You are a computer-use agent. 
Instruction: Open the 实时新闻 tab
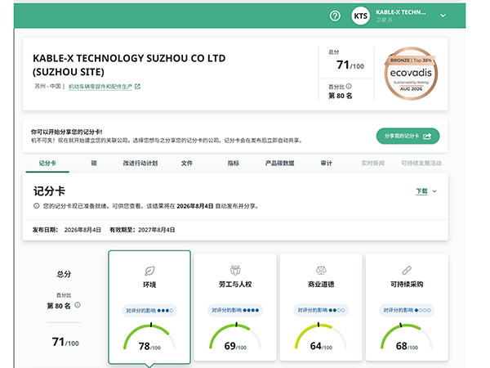373,163
